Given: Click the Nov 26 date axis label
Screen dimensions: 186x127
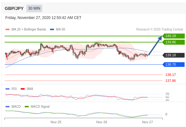Looking at the screenshot, I should click(x=102, y=122).
